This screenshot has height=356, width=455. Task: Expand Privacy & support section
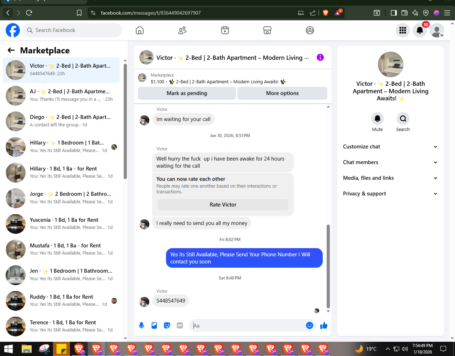coord(390,194)
